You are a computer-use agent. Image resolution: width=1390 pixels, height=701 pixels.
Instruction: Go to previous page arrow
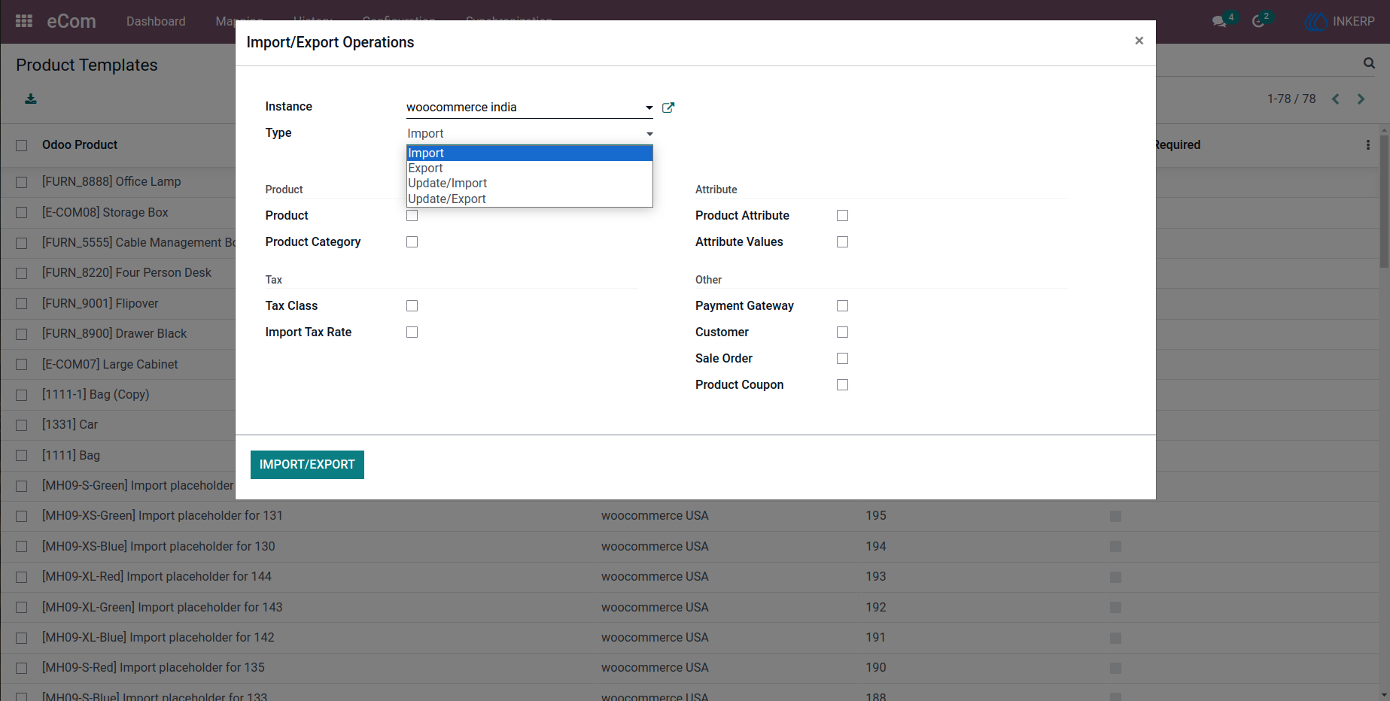coord(1336,99)
